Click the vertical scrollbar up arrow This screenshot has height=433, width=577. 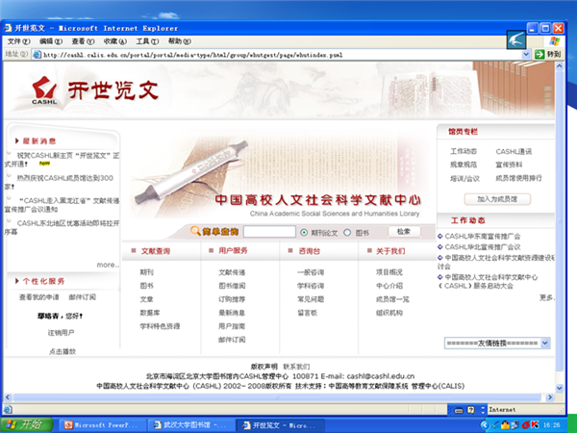coord(560,66)
